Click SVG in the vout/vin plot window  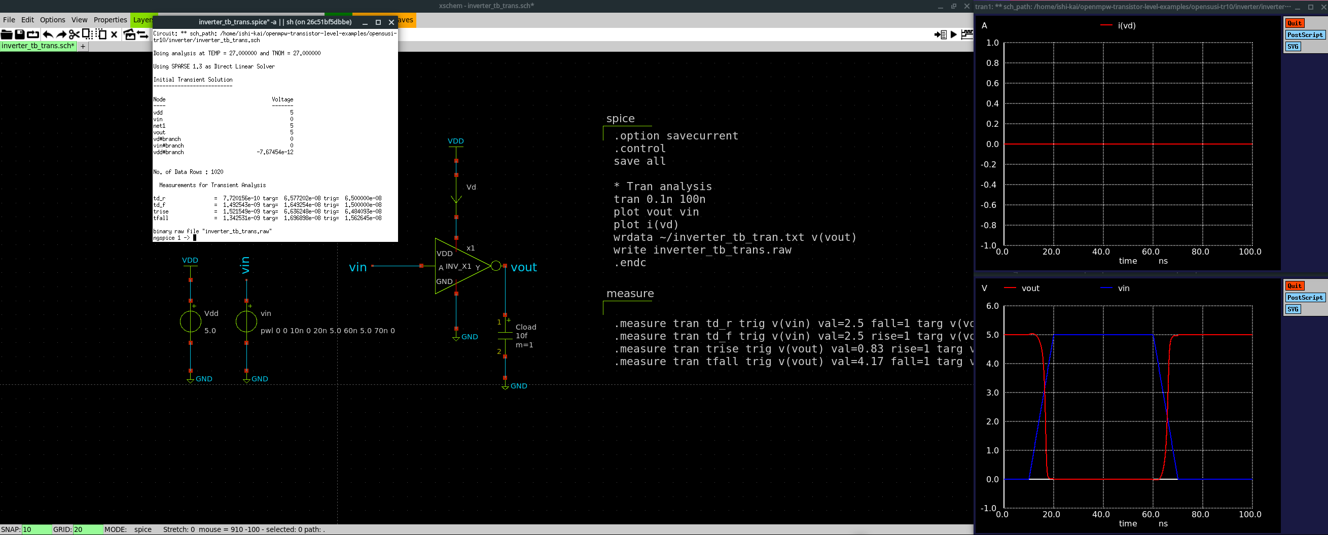1293,310
